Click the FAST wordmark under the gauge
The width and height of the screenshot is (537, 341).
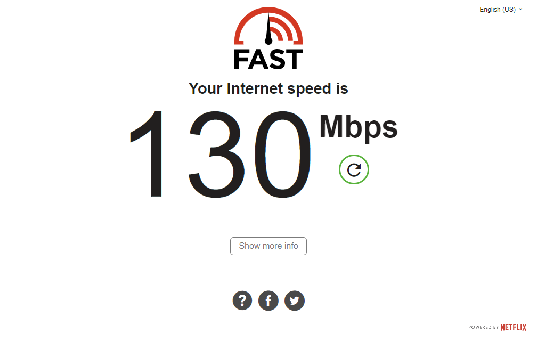(x=268, y=59)
